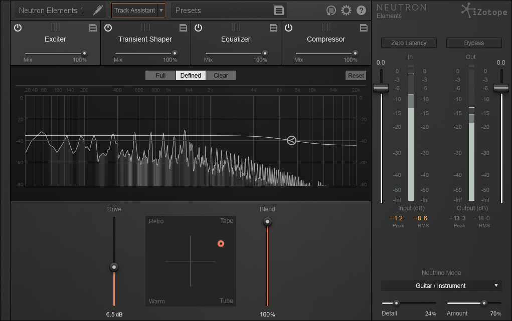
Task: Expand the Track Assistant dropdown arrow
Action: [161, 11]
